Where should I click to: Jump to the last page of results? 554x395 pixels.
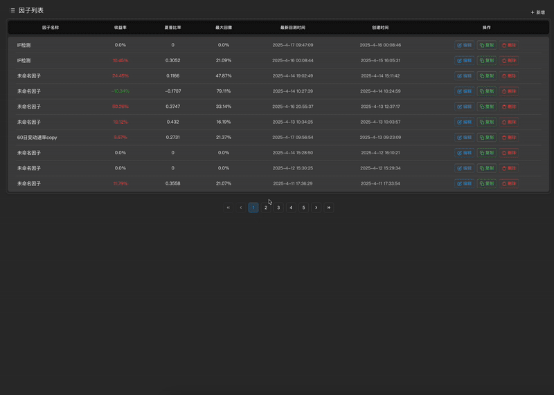(x=328, y=208)
